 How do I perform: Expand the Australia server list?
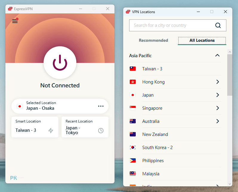218,121
